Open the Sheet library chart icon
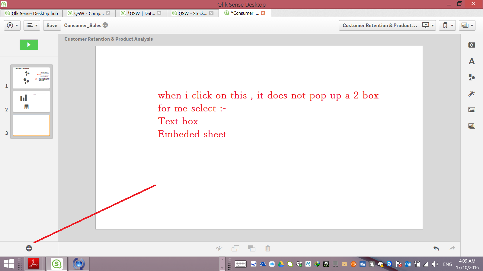The height and width of the screenshot is (271, 483). (x=472, y=126)
